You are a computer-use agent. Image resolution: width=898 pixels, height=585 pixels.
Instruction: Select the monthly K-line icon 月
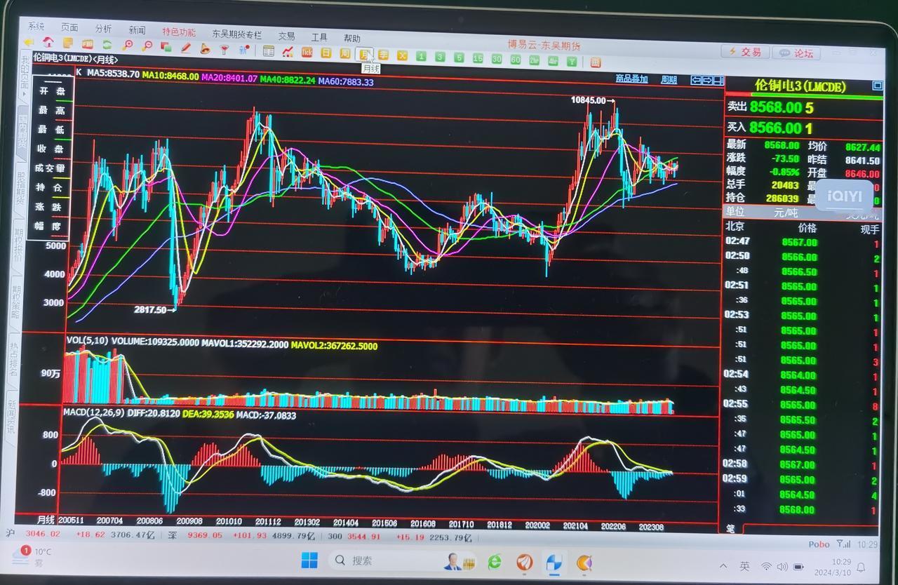[x=363, y=55]
